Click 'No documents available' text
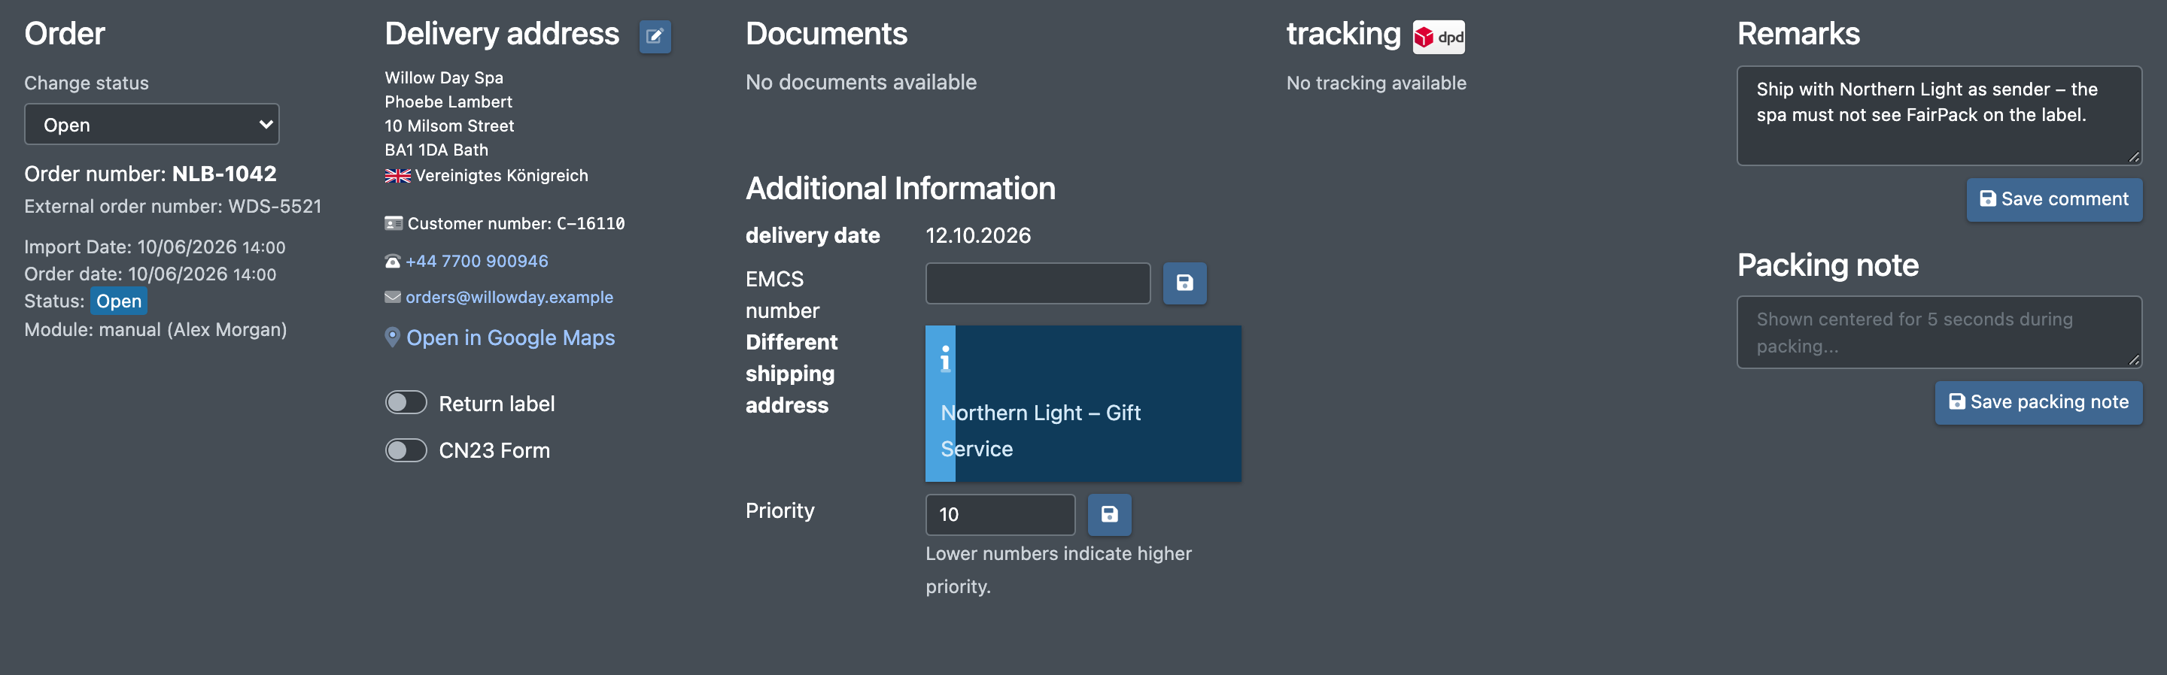2167x675 pixels. point(861,83)
